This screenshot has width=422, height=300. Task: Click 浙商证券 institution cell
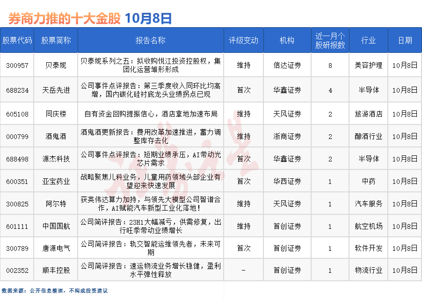point(287,136)
